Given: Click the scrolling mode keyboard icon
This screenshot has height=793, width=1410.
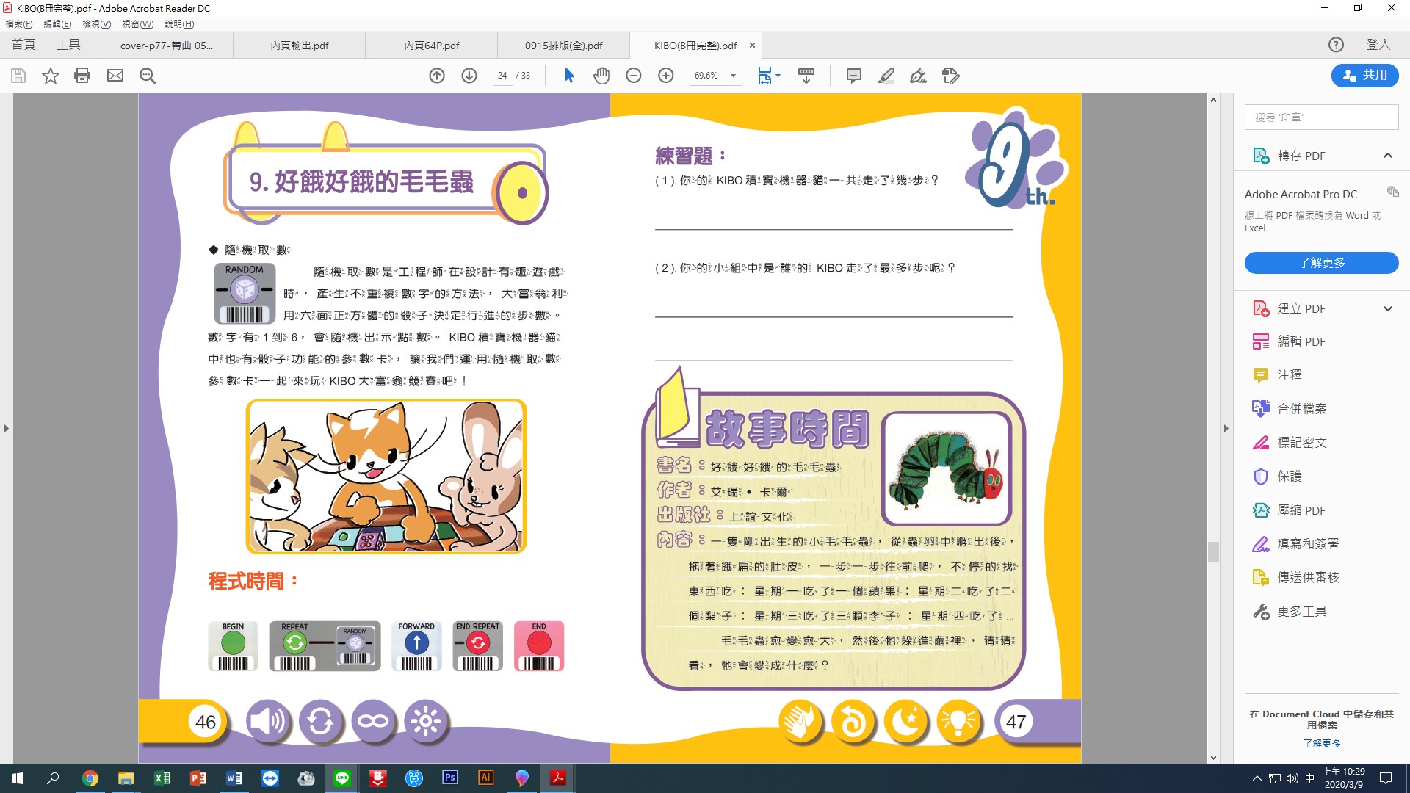Looking at the screenshot, I should pyautogui.click(x=806, y=76).
